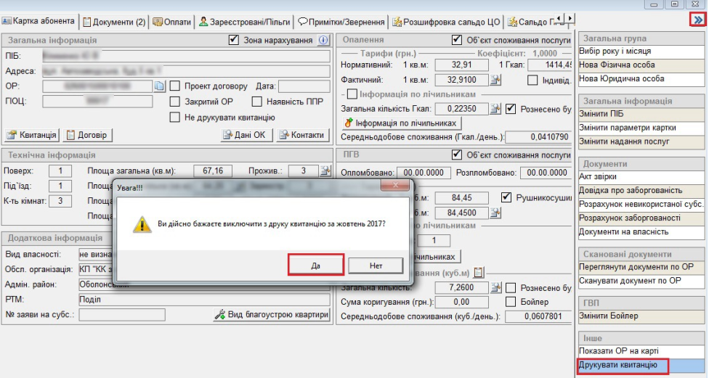Click edit icon beside Загальна кількість Гкал
Viewport: 709px width, 378px height.
coord(498,108)
